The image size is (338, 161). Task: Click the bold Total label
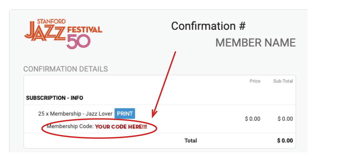[191, 141]
